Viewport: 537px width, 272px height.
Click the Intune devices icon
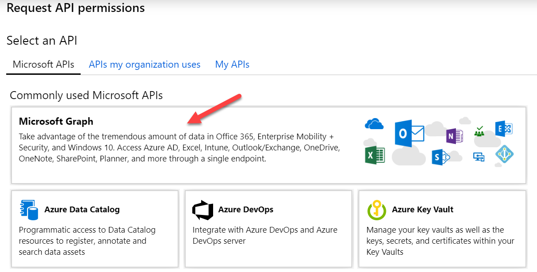tap(479, 156)
